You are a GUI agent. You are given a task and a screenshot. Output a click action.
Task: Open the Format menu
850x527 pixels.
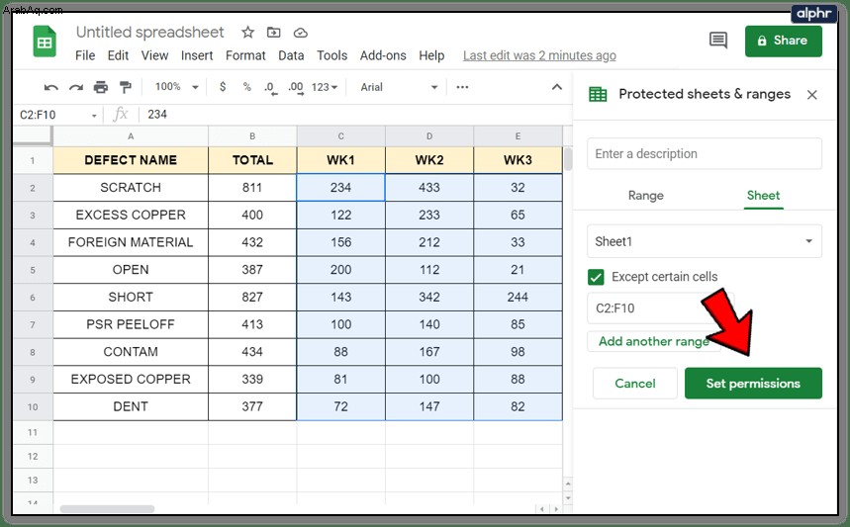coord(245,55)
